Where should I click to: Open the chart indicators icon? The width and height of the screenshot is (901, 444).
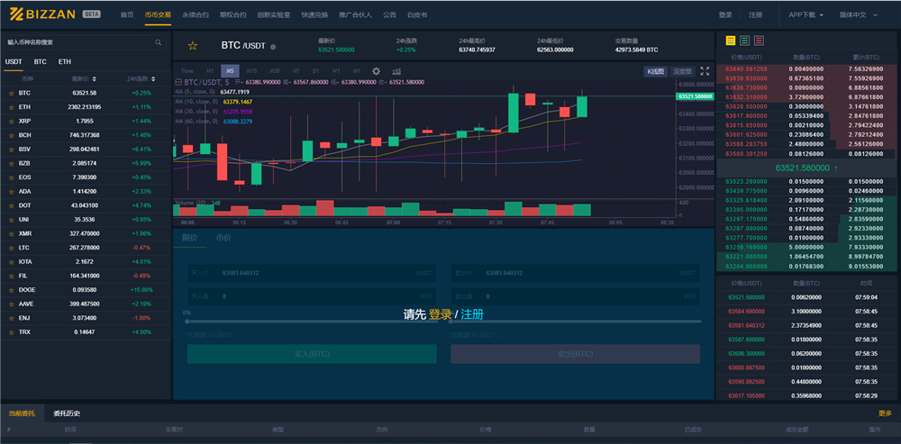pyautogui.click(x=397, y=71)
